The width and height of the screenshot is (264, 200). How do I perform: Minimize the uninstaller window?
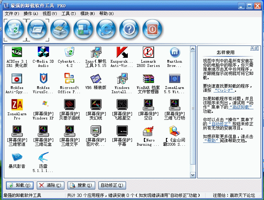[x=242, y=6]
